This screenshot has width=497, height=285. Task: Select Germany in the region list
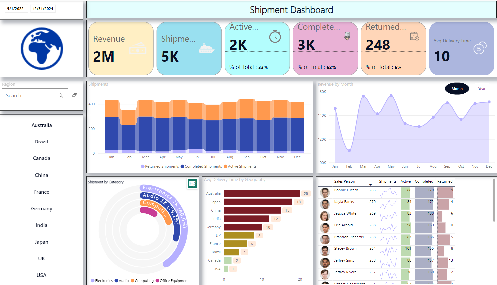pos(42,209)
